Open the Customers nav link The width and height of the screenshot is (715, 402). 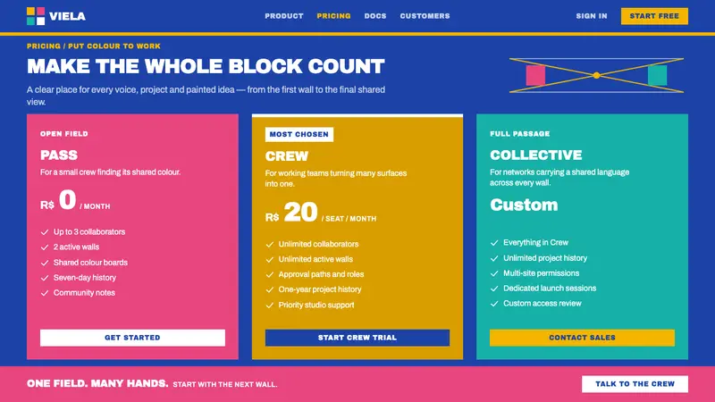pos(425,16)
